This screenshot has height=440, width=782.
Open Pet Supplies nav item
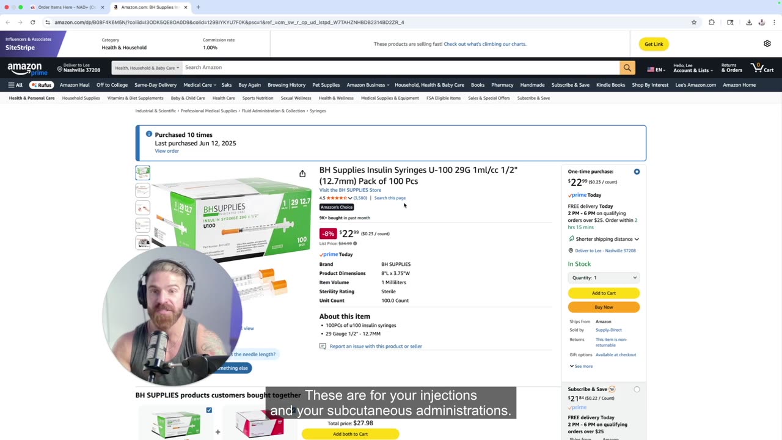326,85
